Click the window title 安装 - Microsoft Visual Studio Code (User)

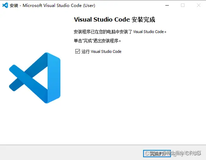(x=52, y=6)
